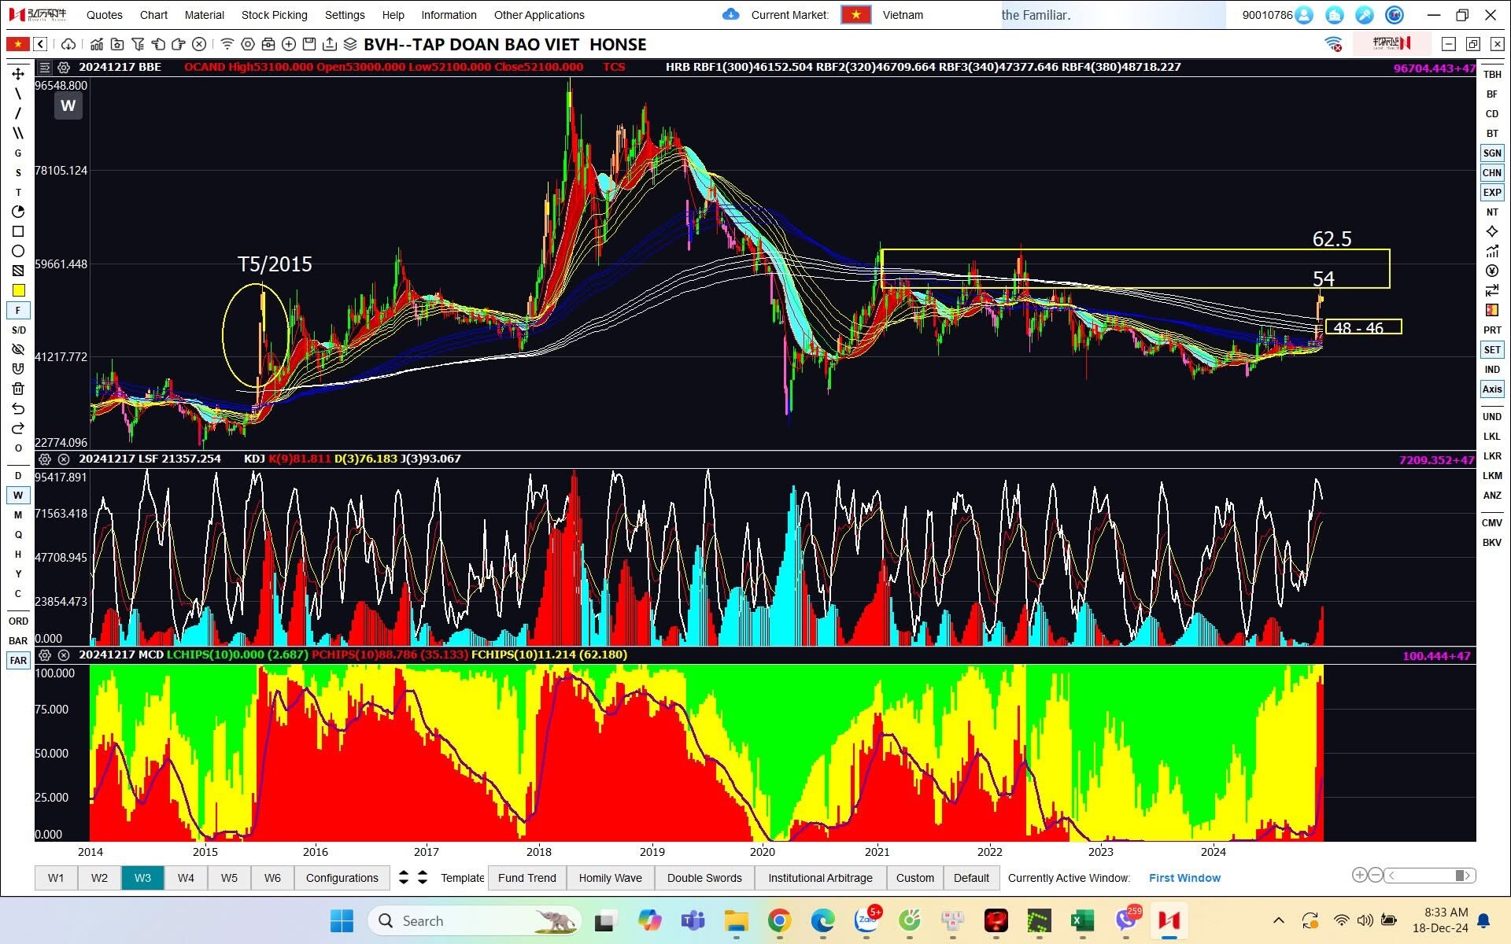
Task: Undo the last drawing action
Action: tap(18, 408)
